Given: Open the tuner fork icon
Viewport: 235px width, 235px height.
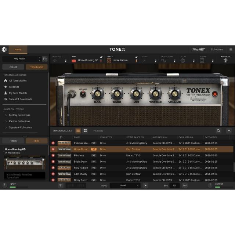Looking at the screenshot, I should 61,185.
